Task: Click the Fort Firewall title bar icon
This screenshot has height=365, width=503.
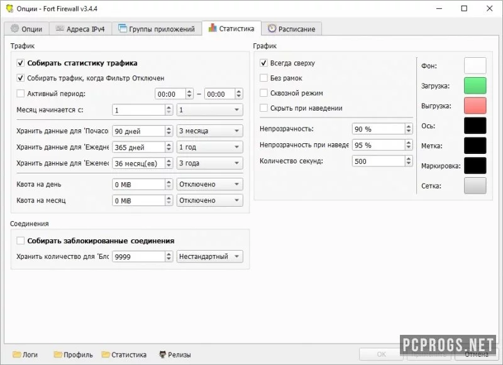Action: pos(10,8)
